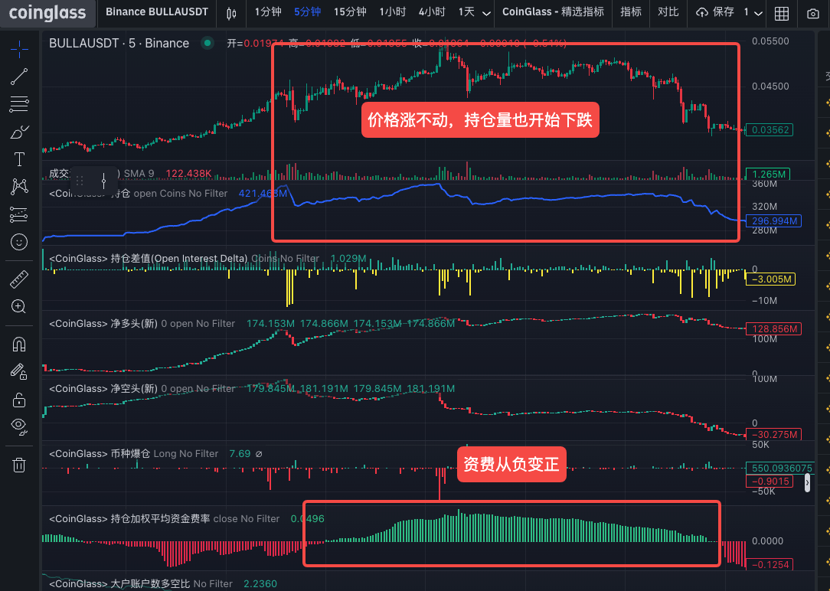This screenshot has height=591, width=830.
Task: Switch to the 15分钟 timeframe
Action: 350,12
